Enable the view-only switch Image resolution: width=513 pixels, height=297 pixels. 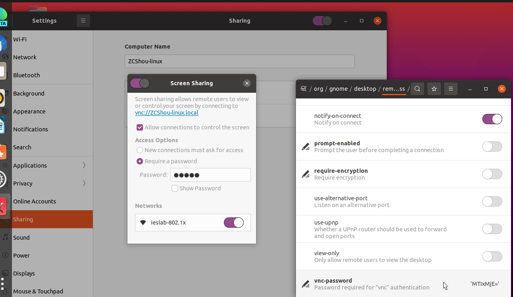pos(492,256)
